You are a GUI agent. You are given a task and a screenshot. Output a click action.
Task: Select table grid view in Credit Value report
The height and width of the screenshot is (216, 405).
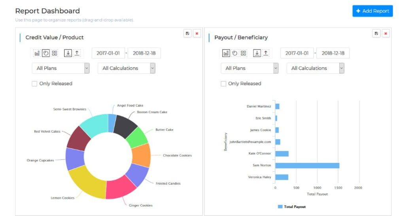55,53
